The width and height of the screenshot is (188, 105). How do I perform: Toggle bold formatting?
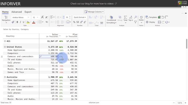click(17, 22)
